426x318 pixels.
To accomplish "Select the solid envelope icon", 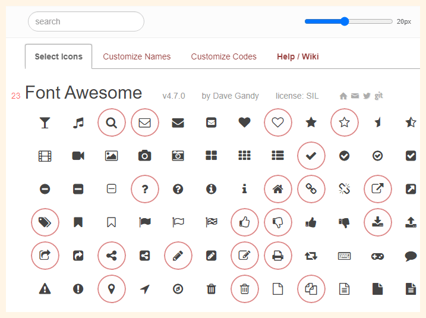I will (178, 122).
